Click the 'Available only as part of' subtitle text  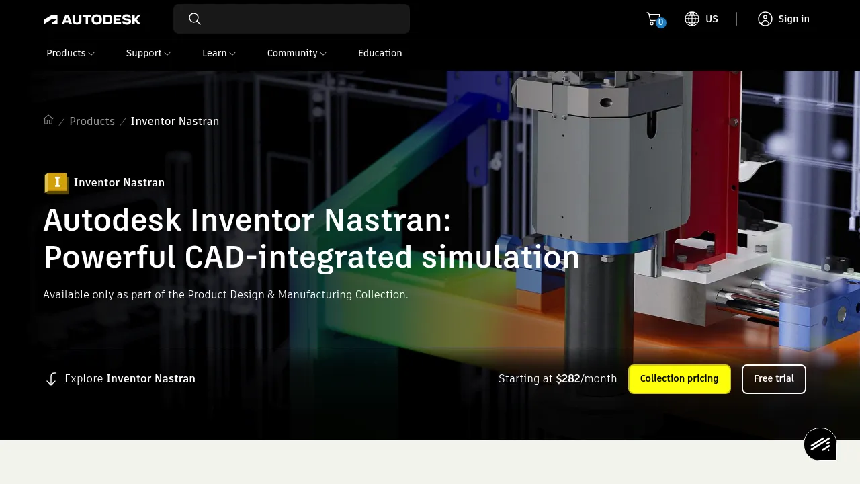(x=226, y=294)
